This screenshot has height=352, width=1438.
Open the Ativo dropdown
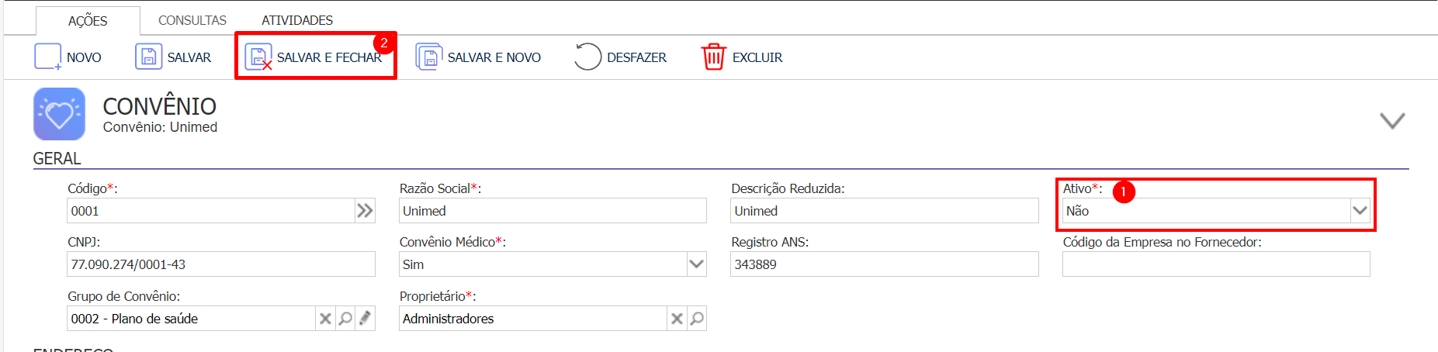pos(1360,211)
